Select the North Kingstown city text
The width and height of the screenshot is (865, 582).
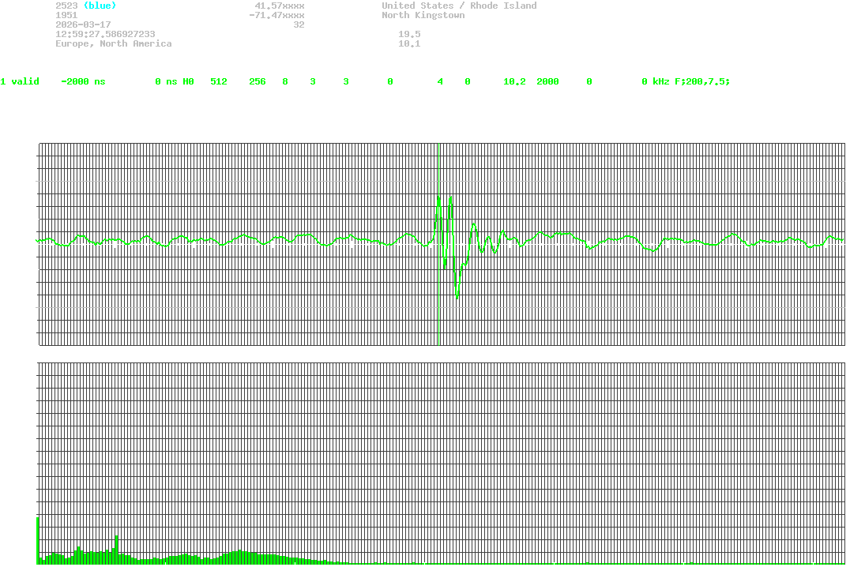coord(423,15)
